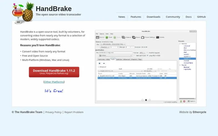218x136 pixels.
Task: Switch to the Chapters tab
Action: (x=134, y=59)
